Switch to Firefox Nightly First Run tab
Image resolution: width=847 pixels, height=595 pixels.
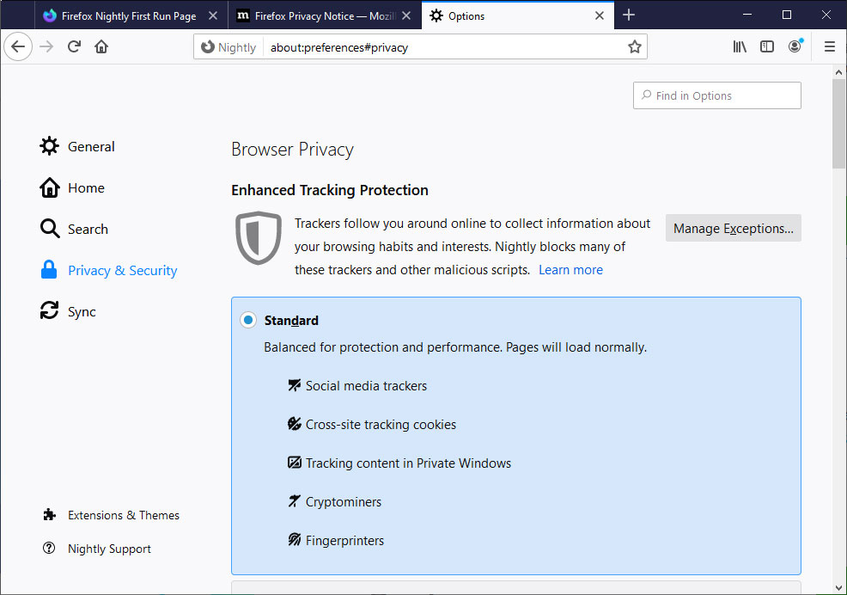pyautogui.click(x=129, y=15)
